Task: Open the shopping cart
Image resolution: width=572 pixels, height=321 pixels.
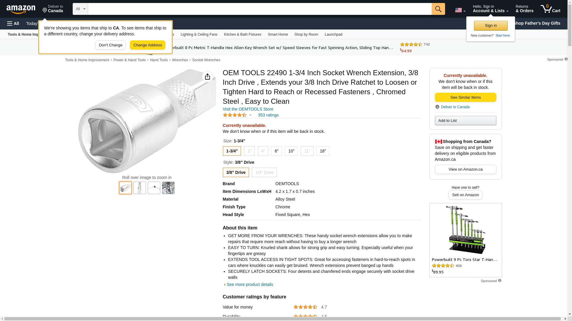Action: point(550,9)
